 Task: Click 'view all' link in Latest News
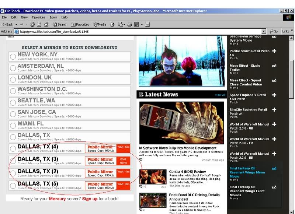(220, 95)
